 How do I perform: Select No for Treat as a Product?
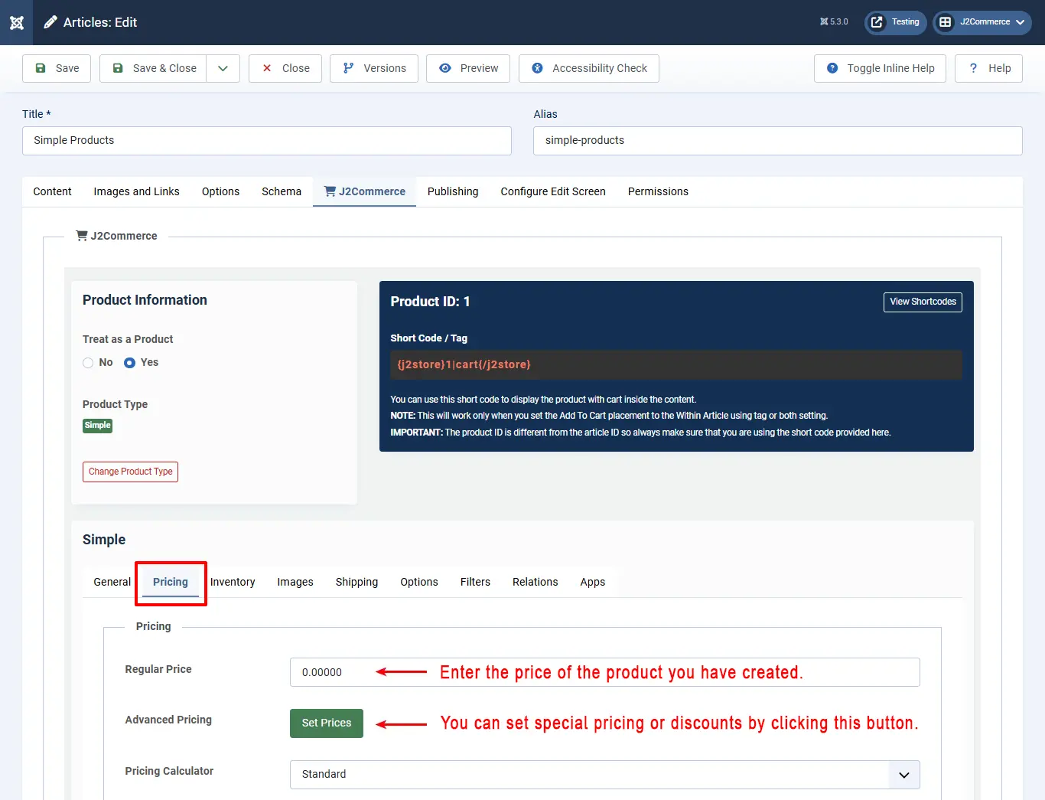(x=88, y=363)
